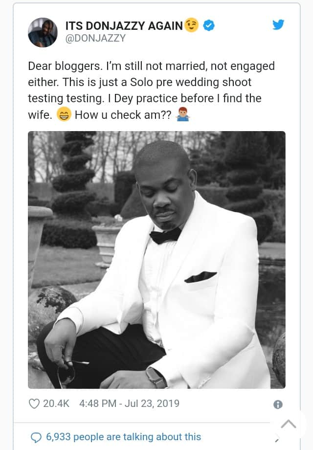Open the ITS DONJAZZY AGAIN profile name
The height and width of the screenshot is (450, 313).
coord(124,26)
